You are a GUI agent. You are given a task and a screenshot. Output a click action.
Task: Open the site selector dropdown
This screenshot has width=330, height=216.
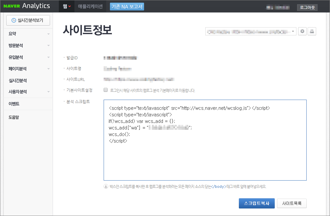(251, 31)
